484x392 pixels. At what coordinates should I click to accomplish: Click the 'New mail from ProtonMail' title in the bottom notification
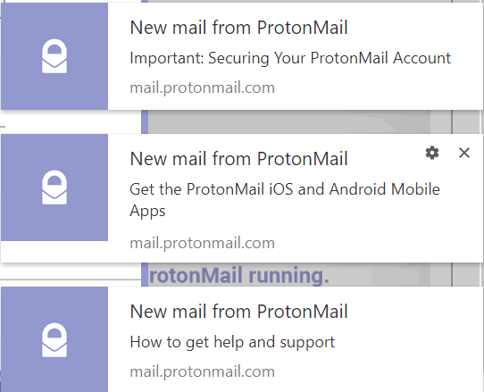click(x=238, y=311)
